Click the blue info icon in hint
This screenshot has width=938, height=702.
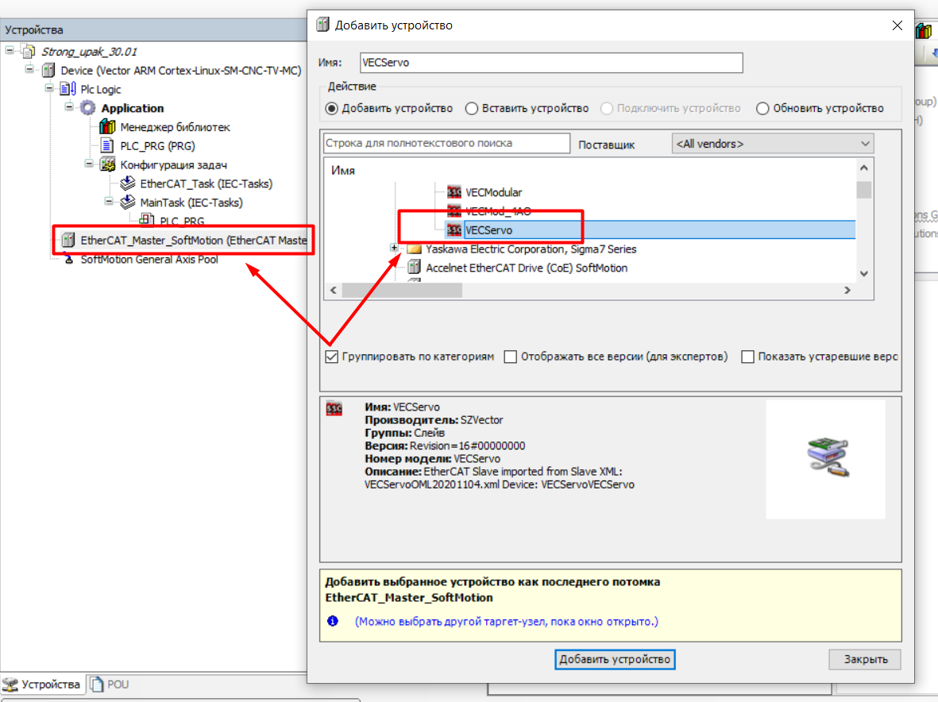[x=333, y=621]
